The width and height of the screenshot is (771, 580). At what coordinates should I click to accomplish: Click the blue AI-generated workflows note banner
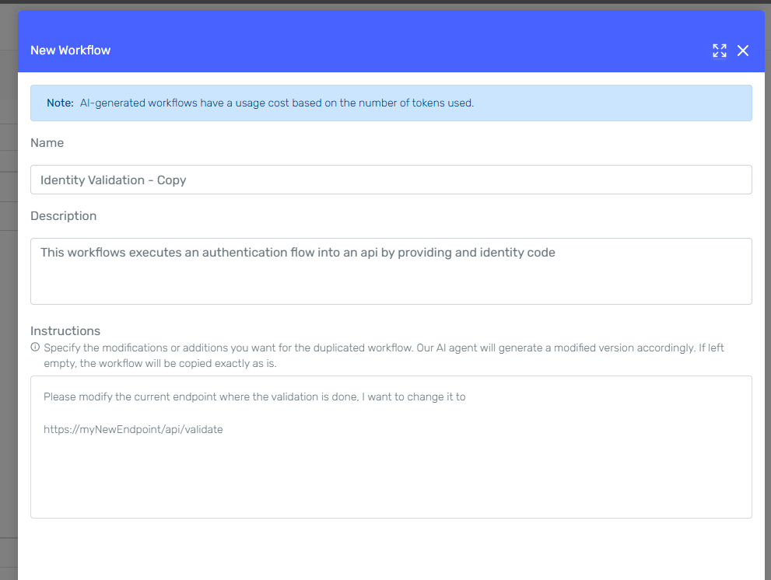click(x=607, y=103)
